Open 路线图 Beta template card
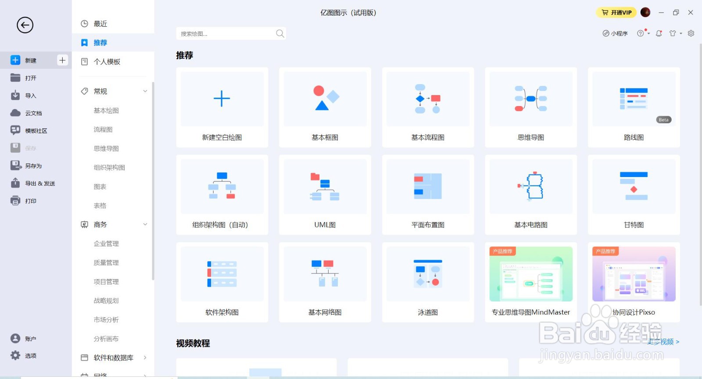 point(634,107)
